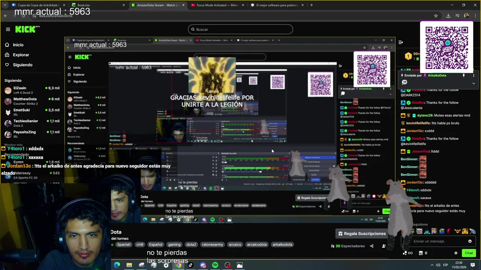Select the arcaico tag
Image resolution: width=481 pixels, height=270 pixels.
click(x=235, y=244)
